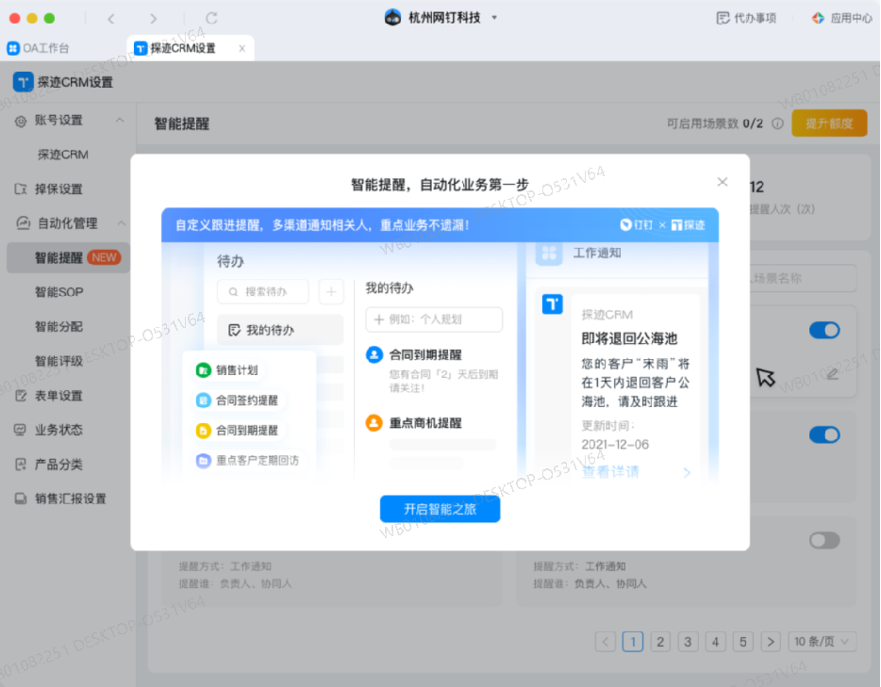Click the 表单设置 icon
The height and width of the screenshot is (687, 881).
[21, 396]
